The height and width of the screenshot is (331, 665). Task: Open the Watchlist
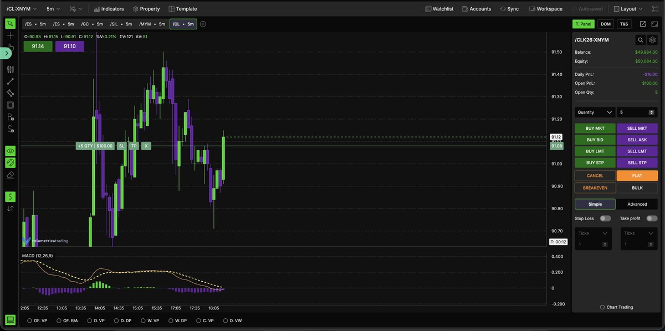pyautogui.click(x=439, y=9)
